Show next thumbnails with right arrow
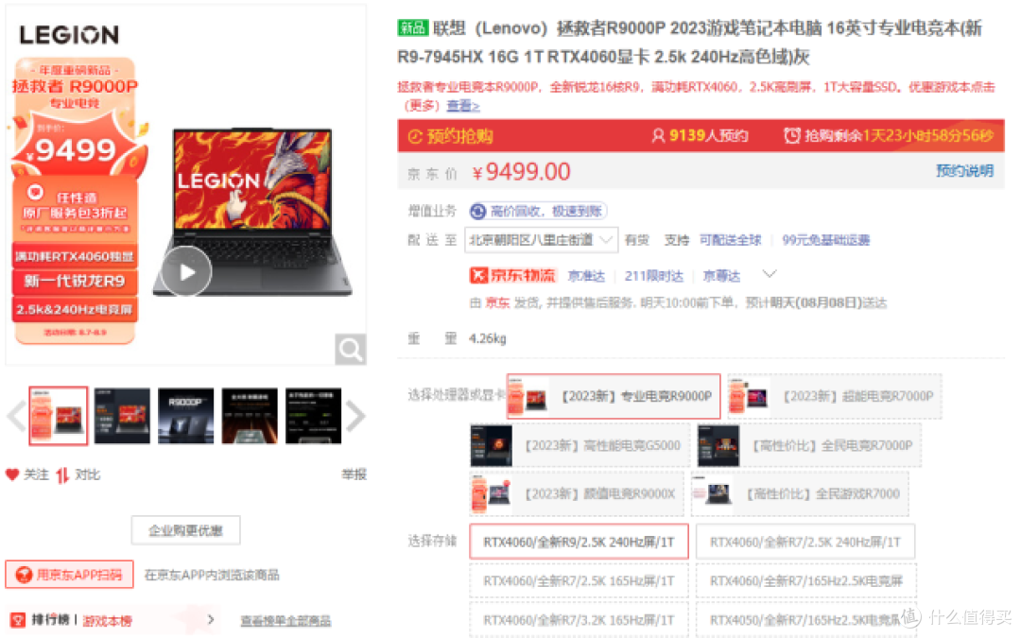 (355, 416)
